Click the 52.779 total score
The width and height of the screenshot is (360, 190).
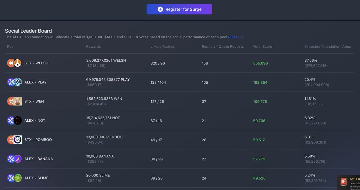tap(259, 159)
